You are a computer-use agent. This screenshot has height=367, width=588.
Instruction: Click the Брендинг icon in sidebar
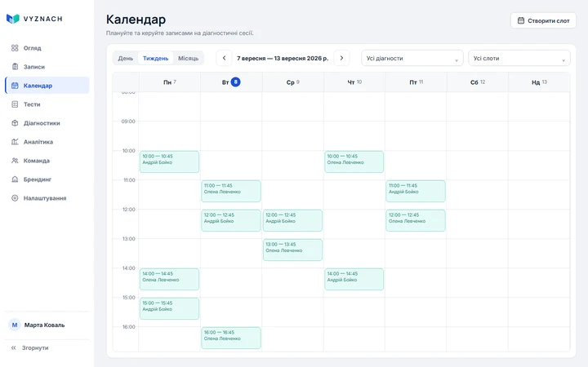point(15,179)
